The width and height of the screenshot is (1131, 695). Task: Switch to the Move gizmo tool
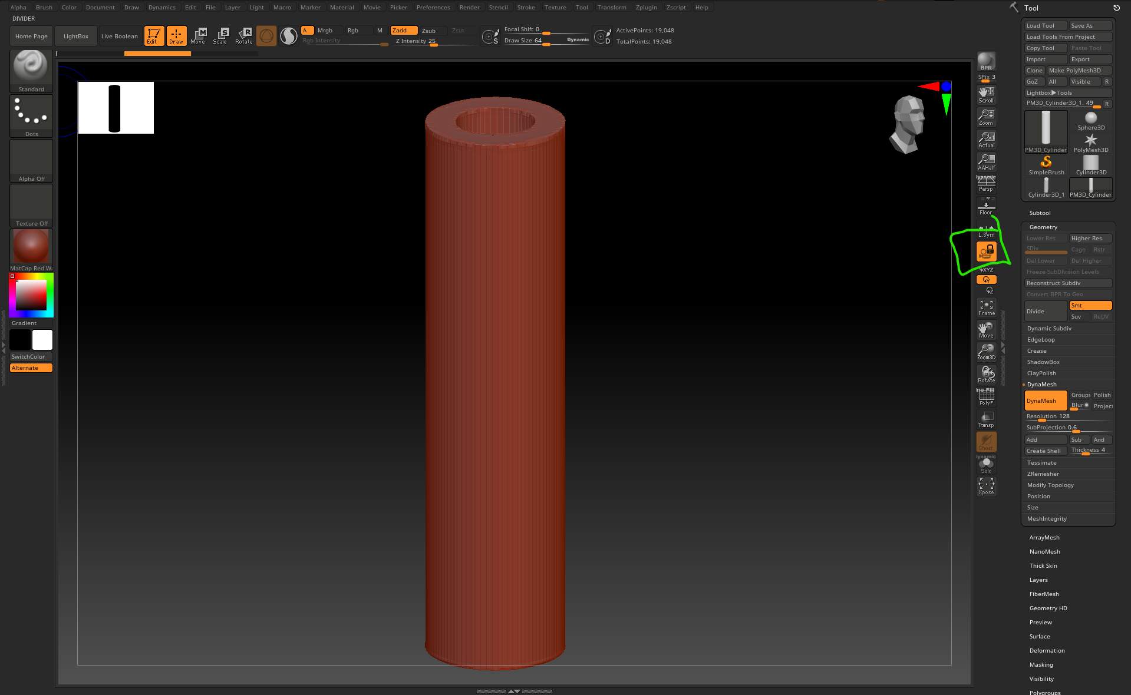(198, 35)
